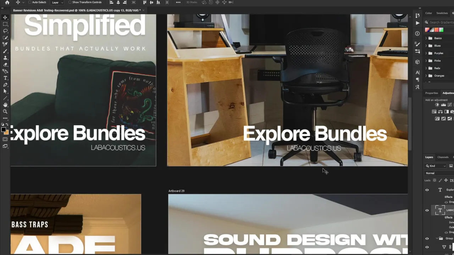Hide the Explore text layer
This screenshot has height=255, width=454.
427,190
